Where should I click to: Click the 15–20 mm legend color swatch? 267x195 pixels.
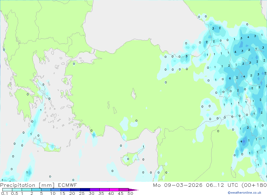[x=66, y=190]
